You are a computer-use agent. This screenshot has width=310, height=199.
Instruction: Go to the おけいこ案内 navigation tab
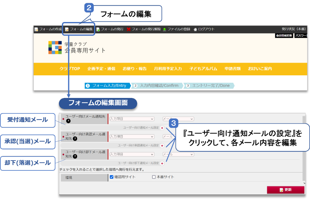point(260,69)
